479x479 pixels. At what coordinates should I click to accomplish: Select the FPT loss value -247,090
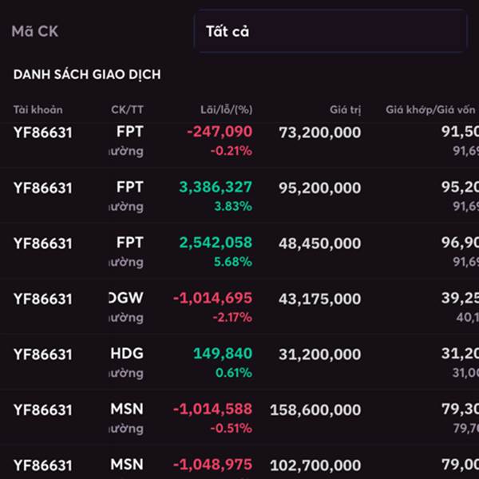click(219, 132)
